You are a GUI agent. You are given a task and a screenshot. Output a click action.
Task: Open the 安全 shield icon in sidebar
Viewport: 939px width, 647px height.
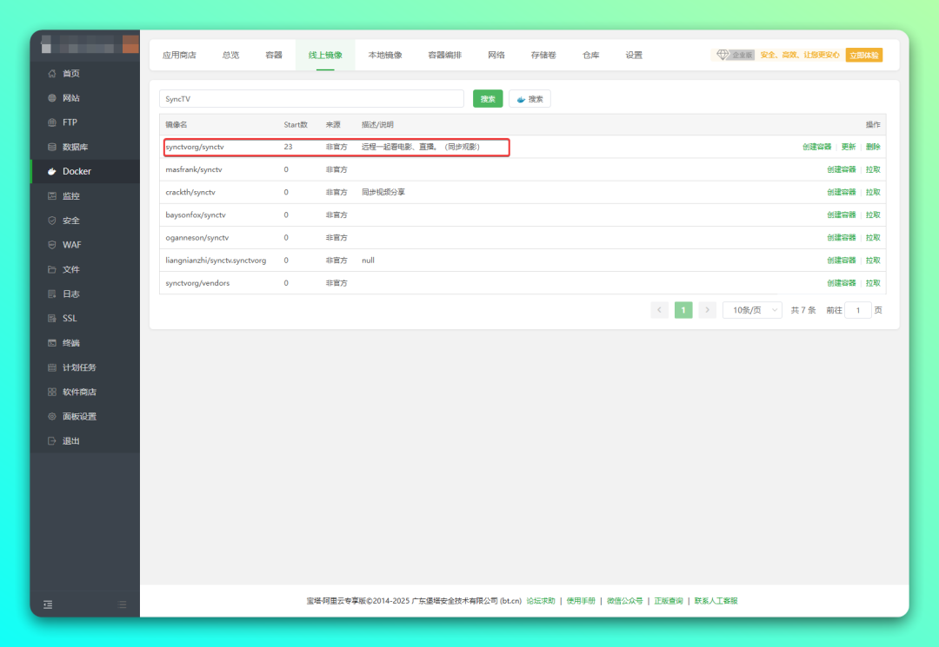click(x=52, y=221)
